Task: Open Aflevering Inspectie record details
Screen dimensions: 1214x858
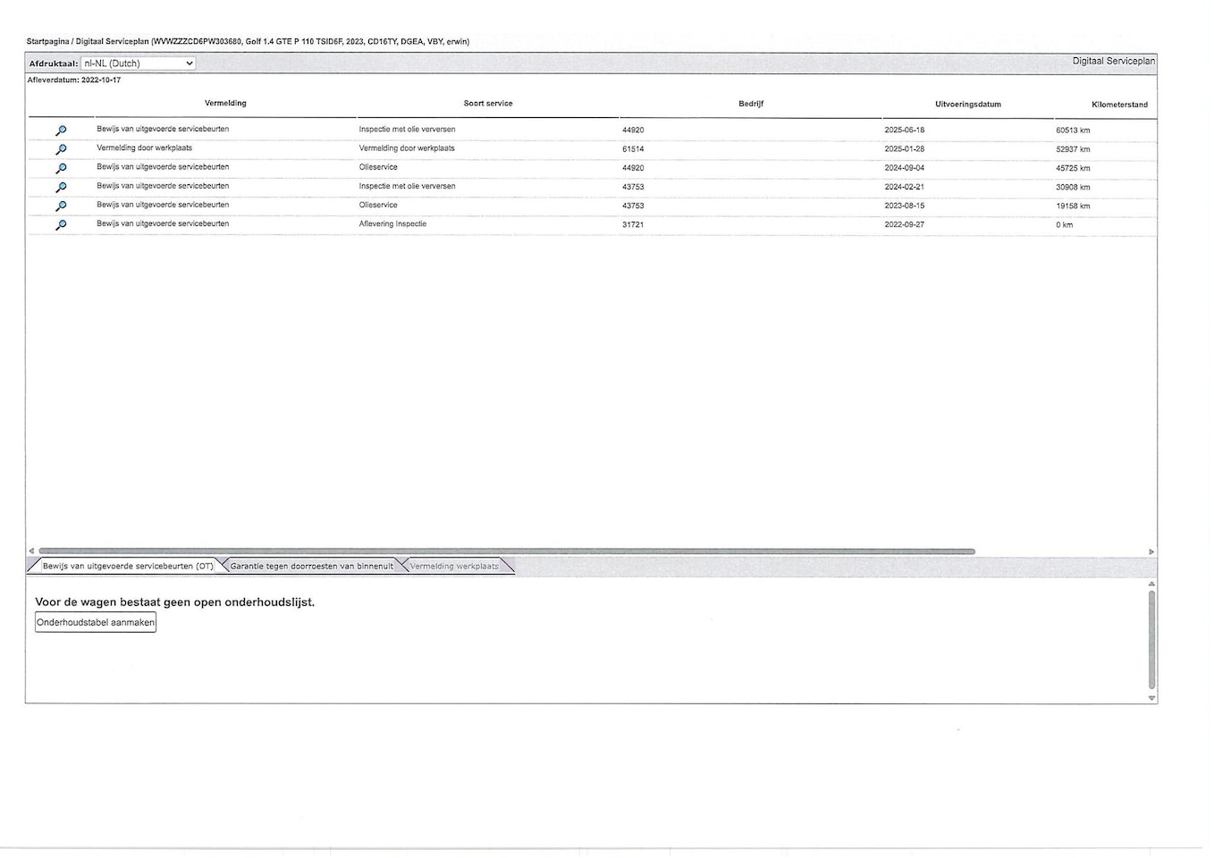Action: (x=61, y=224)
